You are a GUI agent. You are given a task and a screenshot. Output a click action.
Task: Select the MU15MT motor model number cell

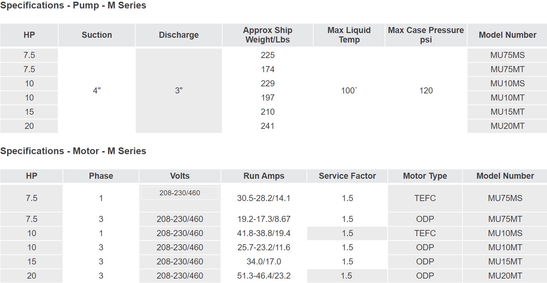(x=505, y=261)
